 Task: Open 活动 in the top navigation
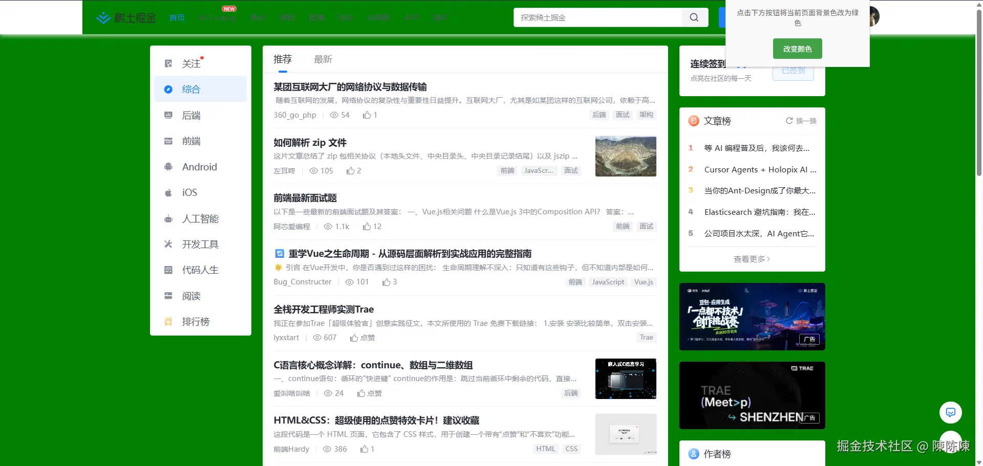click(346, 17)
